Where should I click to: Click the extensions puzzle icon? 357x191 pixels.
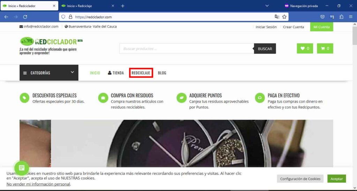coord(341,17)
